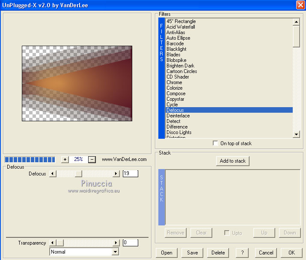
Task: Select the Cartoon Circles filter
Action: 229,71
